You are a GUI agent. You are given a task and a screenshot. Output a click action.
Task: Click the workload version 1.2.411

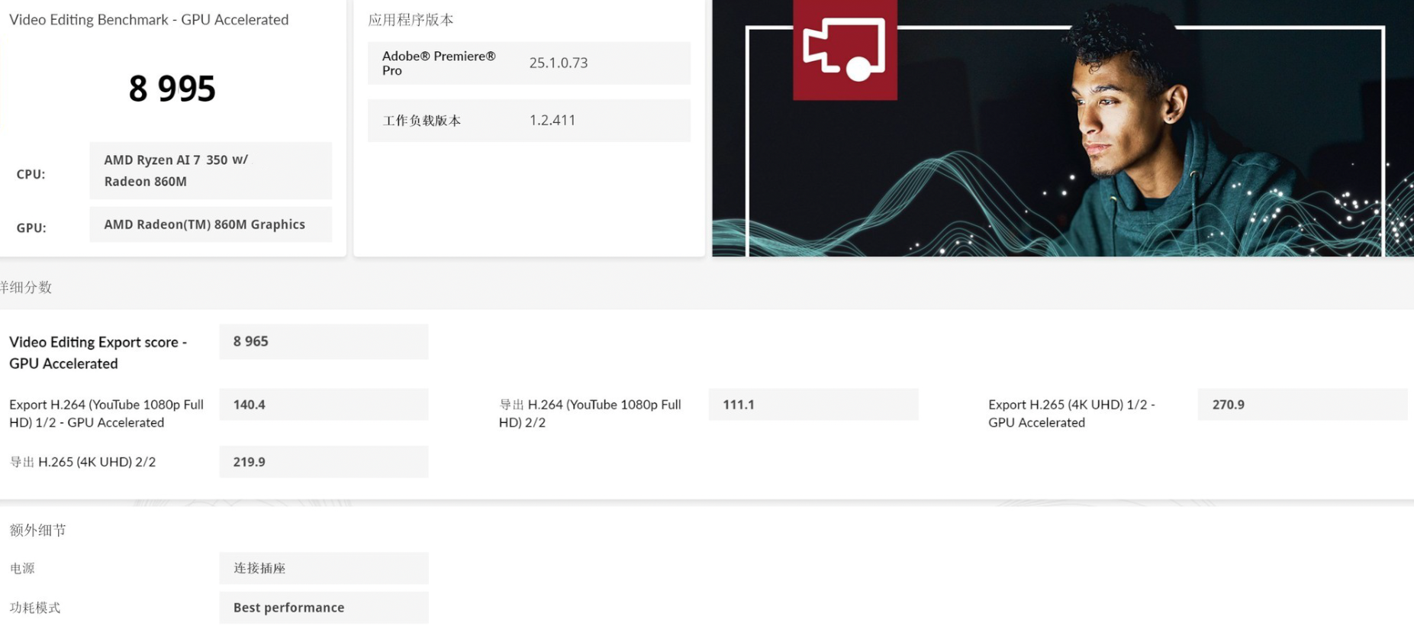tap(552, 120)
